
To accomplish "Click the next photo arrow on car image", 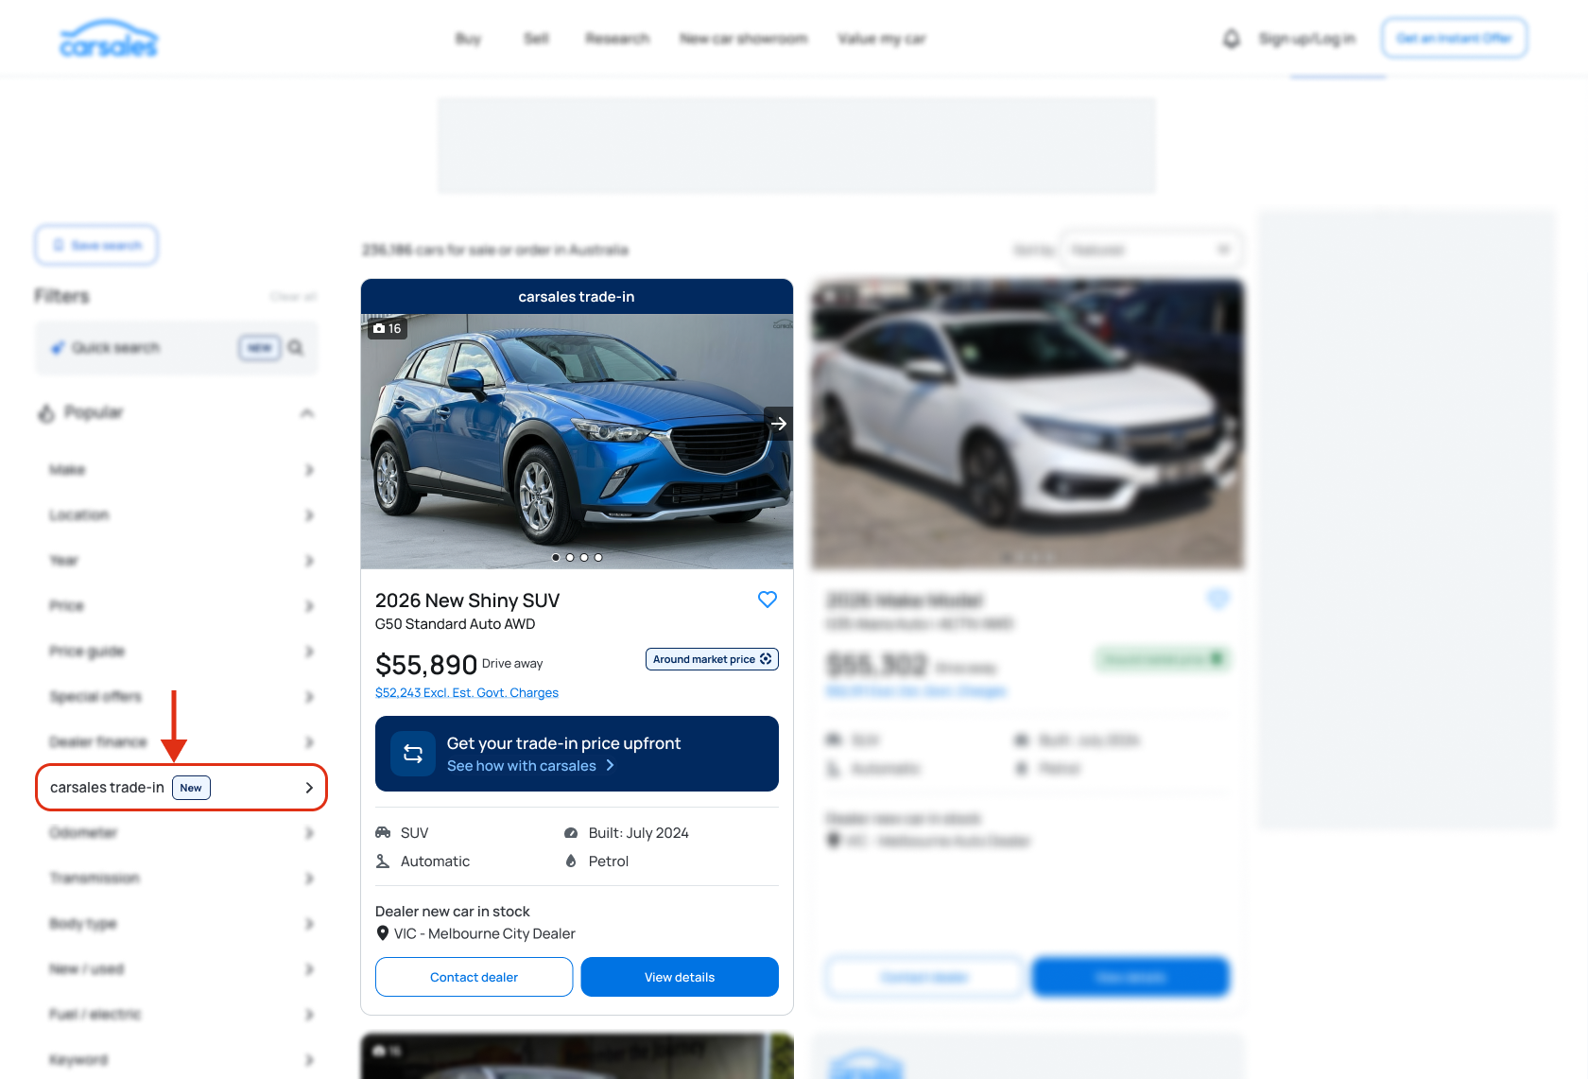I will point(778,424).
